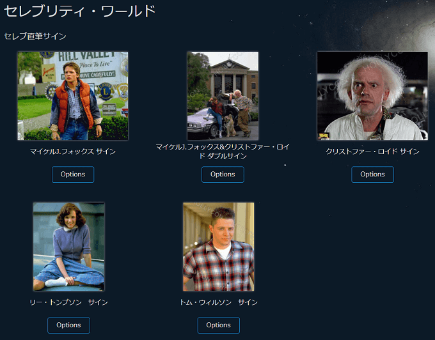Click the マイケルJ.フォックス&クリストファー・ロイド ダブルサイン title
This screenshot has height=340, width=435.
pyautogui.click(x=223, y=151)
